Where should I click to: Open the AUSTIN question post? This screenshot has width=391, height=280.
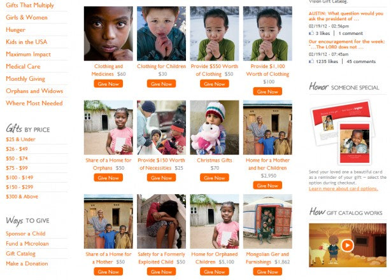[346, 16]
